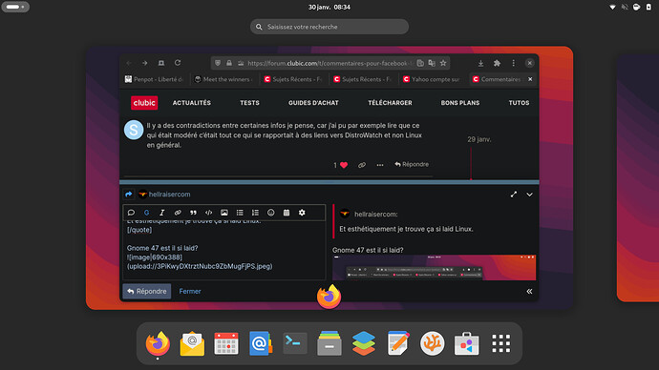The height and width of the screenshot is (370, 659).
Task: Open image upload icon in editor toolbar
Action: [x=224, y=213]
